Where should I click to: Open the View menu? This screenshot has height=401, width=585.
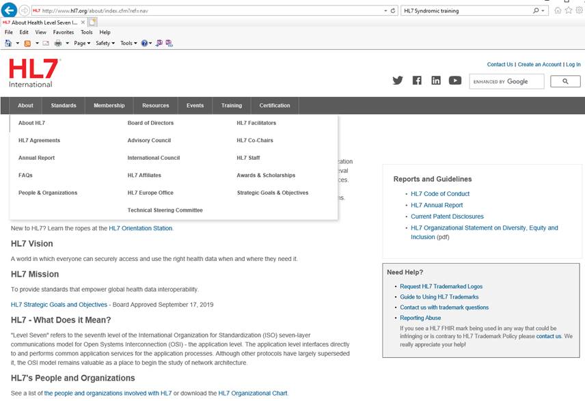41,33
